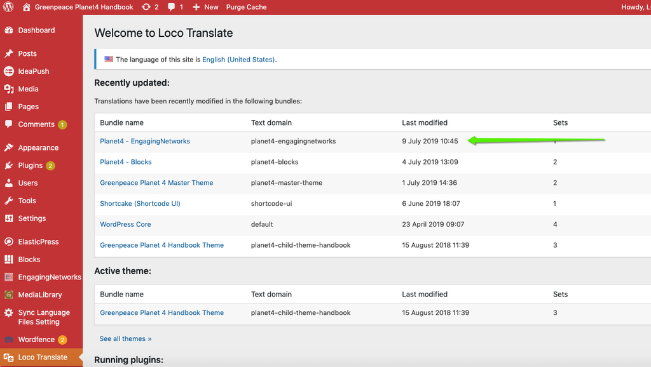Image resolution: width=651 pixels, height=367 pixels.
Task: Open the Loco Translate menu item
Action: [x=43, y=357]
